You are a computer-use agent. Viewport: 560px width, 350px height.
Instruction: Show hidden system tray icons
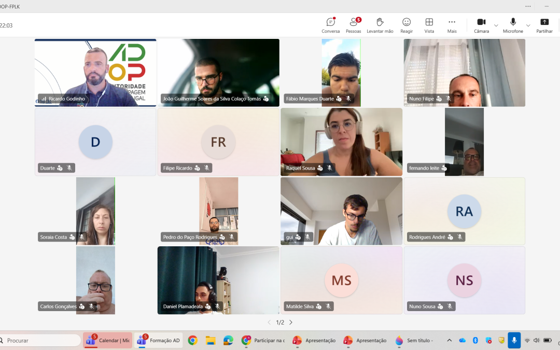click(449, 340)
